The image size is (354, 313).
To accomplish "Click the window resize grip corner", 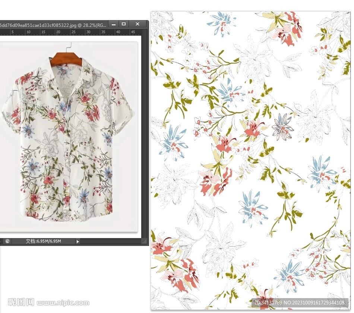I will pos(145,241).
